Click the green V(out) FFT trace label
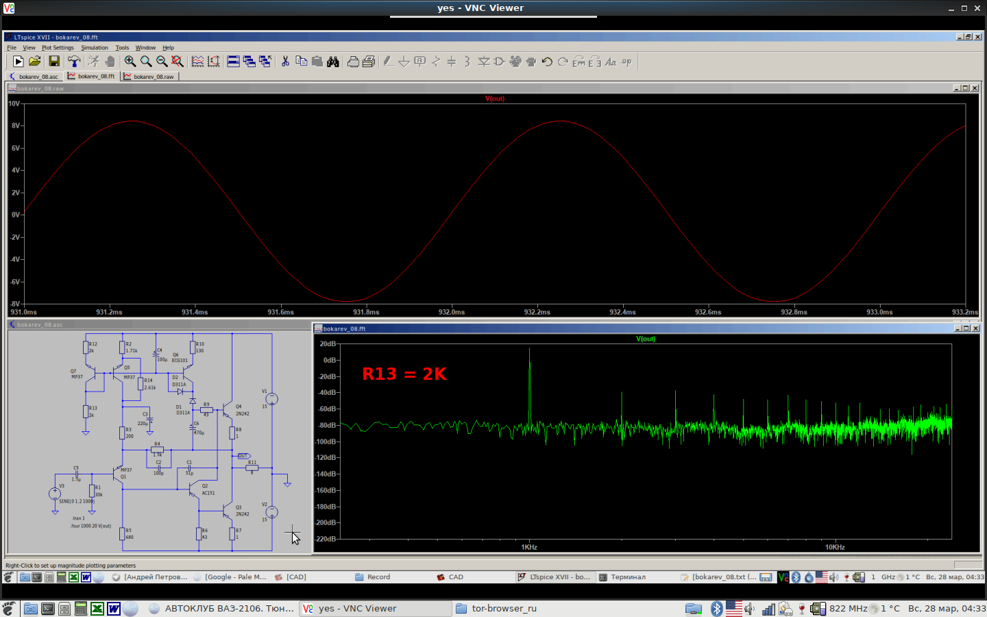This screenshot has height=617, width=987. [x=645, y=339]
